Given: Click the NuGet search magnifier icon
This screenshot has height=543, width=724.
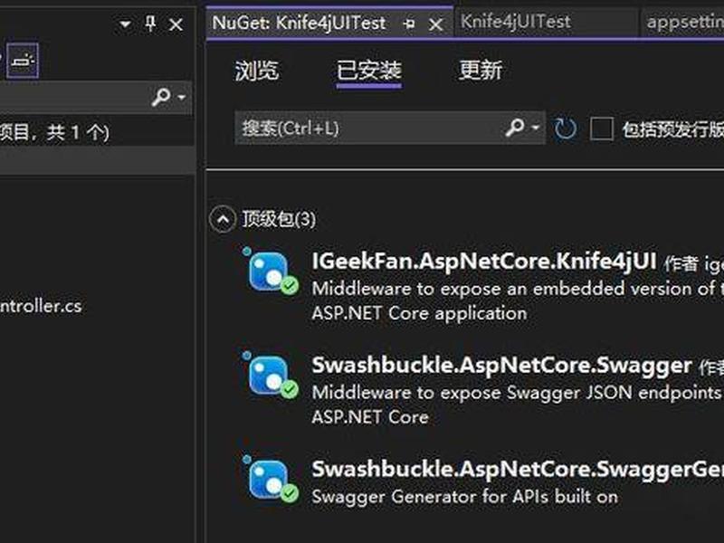Looking at the screenshot, I should [x=514, y=127].
